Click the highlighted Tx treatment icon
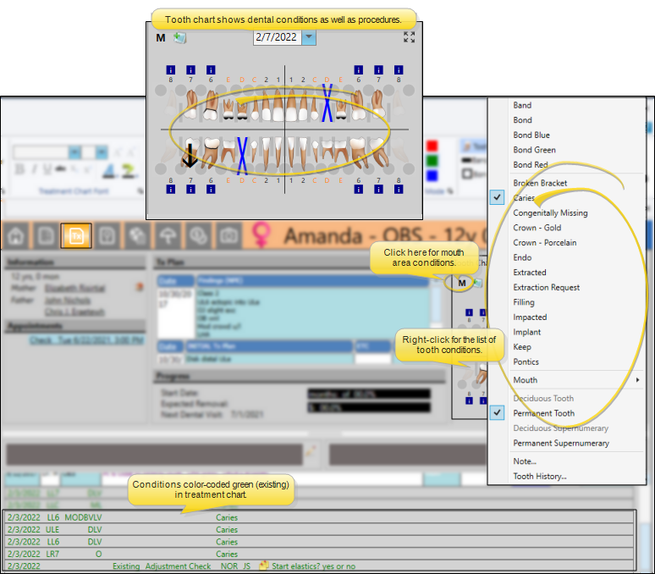Screen dimensions: 655x574 point(76,236)
